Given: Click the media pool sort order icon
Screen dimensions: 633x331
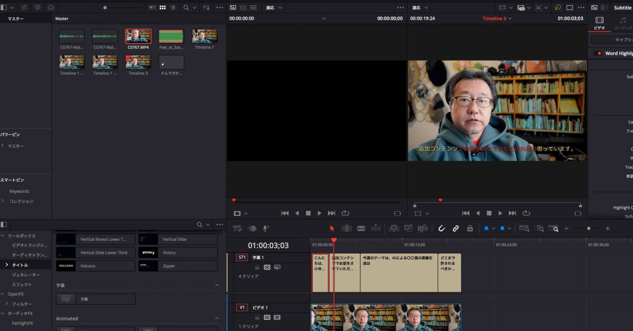Looking at the screenshot, I should click(206, 8).
